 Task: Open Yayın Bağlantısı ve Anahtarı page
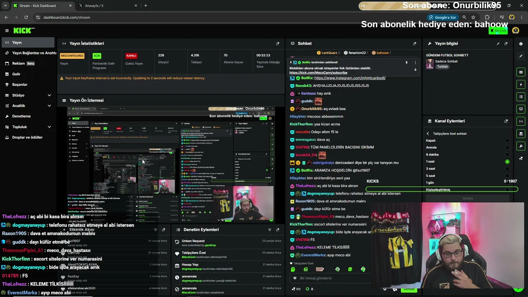pyautogui.click(x=28, y=53)
